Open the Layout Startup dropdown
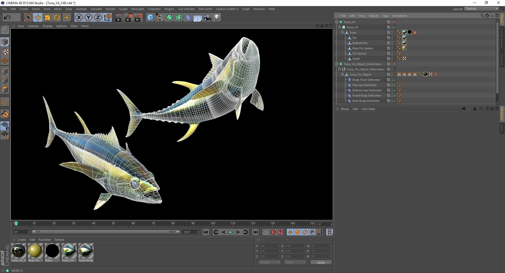 [x=481, y=9]
